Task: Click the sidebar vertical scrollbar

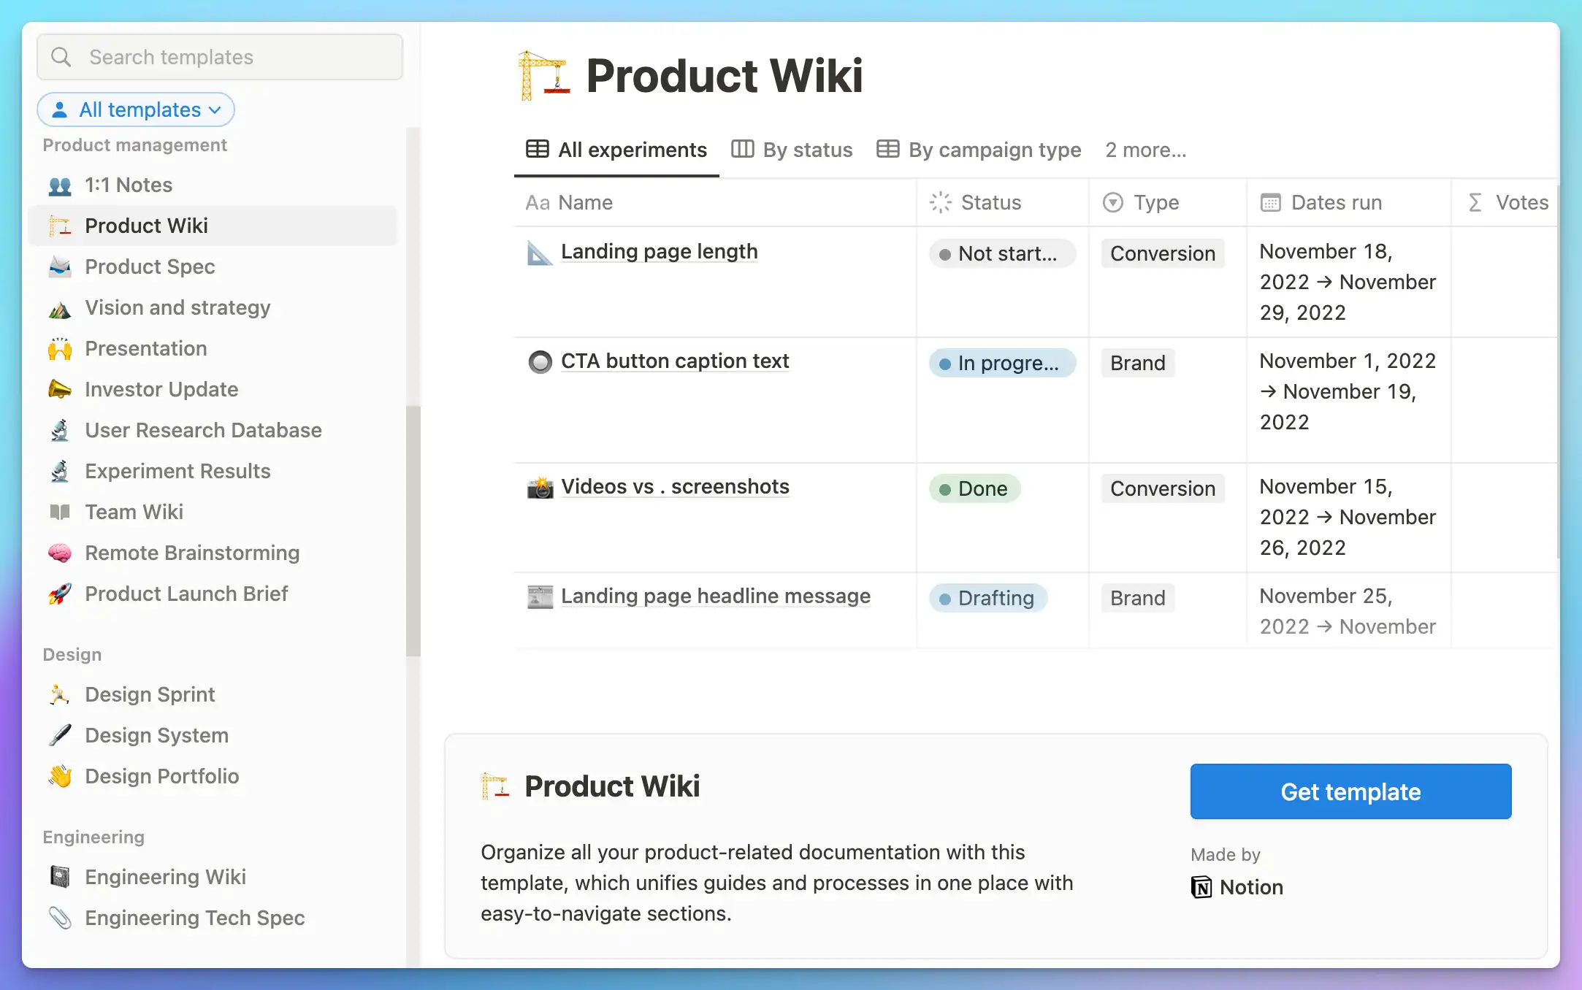Action: point(413,531)
